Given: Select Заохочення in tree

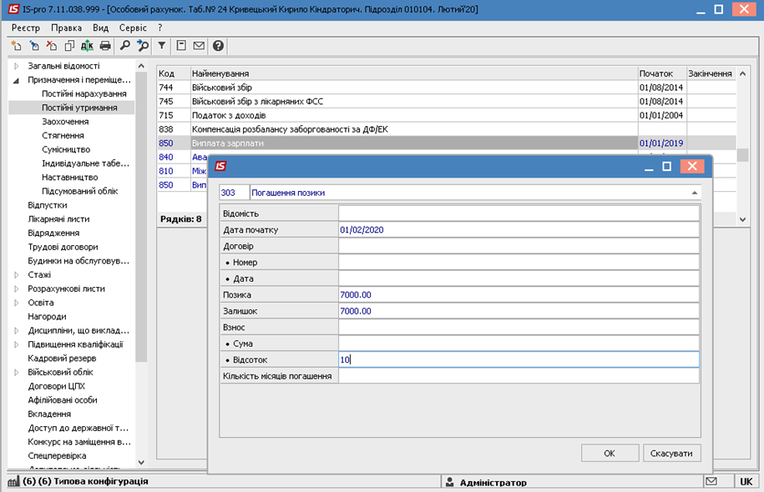Looking at the screenshot, I should click(65, 122).
